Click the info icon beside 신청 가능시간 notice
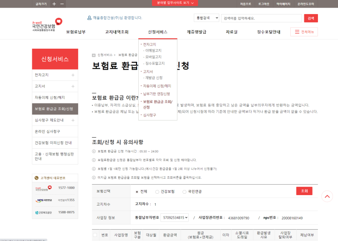The image size is (338, 241). [94, 151]
